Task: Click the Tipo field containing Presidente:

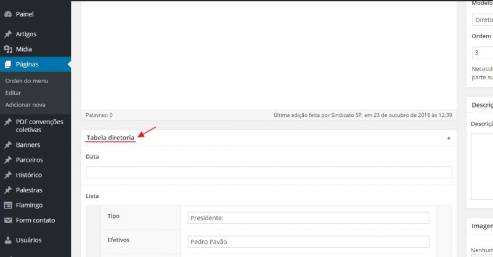Action: (x=308, y=218)
